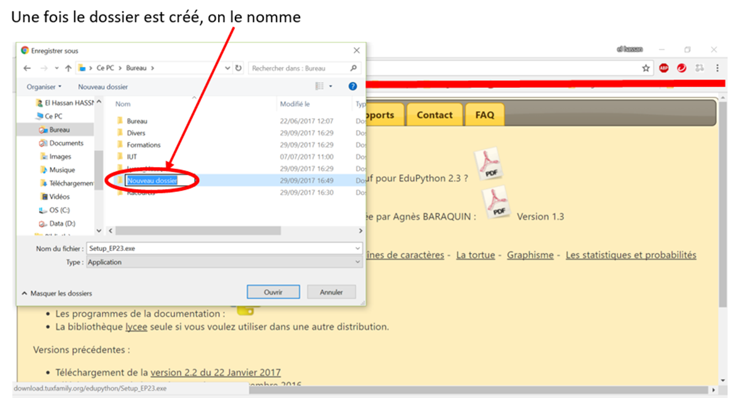The image size is (733, 398).
Task: Click the back arrow in save dialog
Action: (x=27, y=68)
